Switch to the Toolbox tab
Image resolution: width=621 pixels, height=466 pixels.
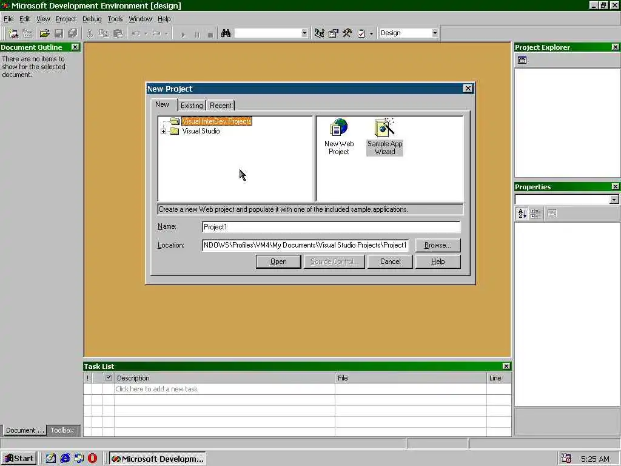pyautogui.click(x=62, y=430)
